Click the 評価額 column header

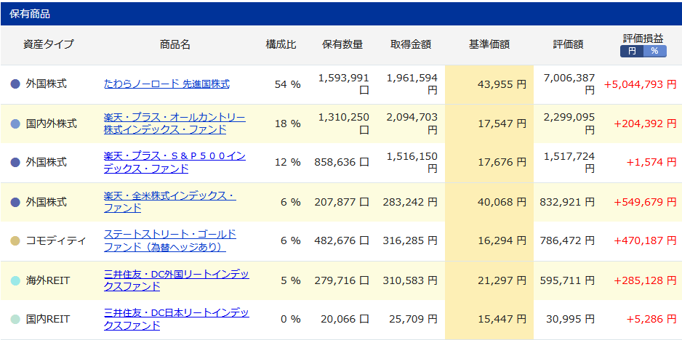click(x=568, y=44)
